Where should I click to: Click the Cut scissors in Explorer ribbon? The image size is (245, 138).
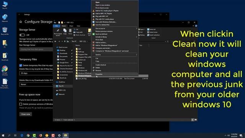74,30
